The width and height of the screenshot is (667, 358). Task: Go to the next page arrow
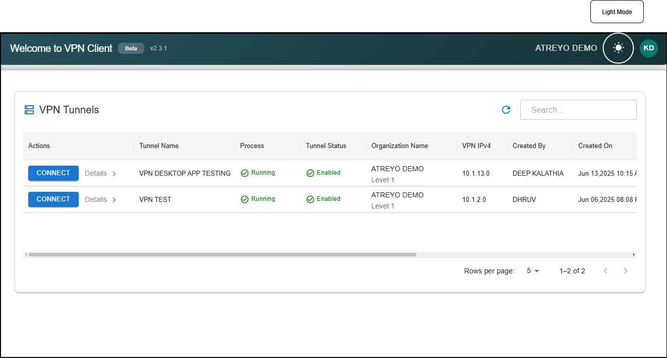pos(626,271)
